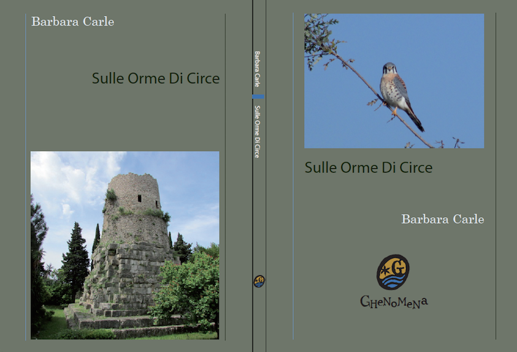Click the small Ghenomena logo on spine
The image size is (517, 352).
(259, 281)
